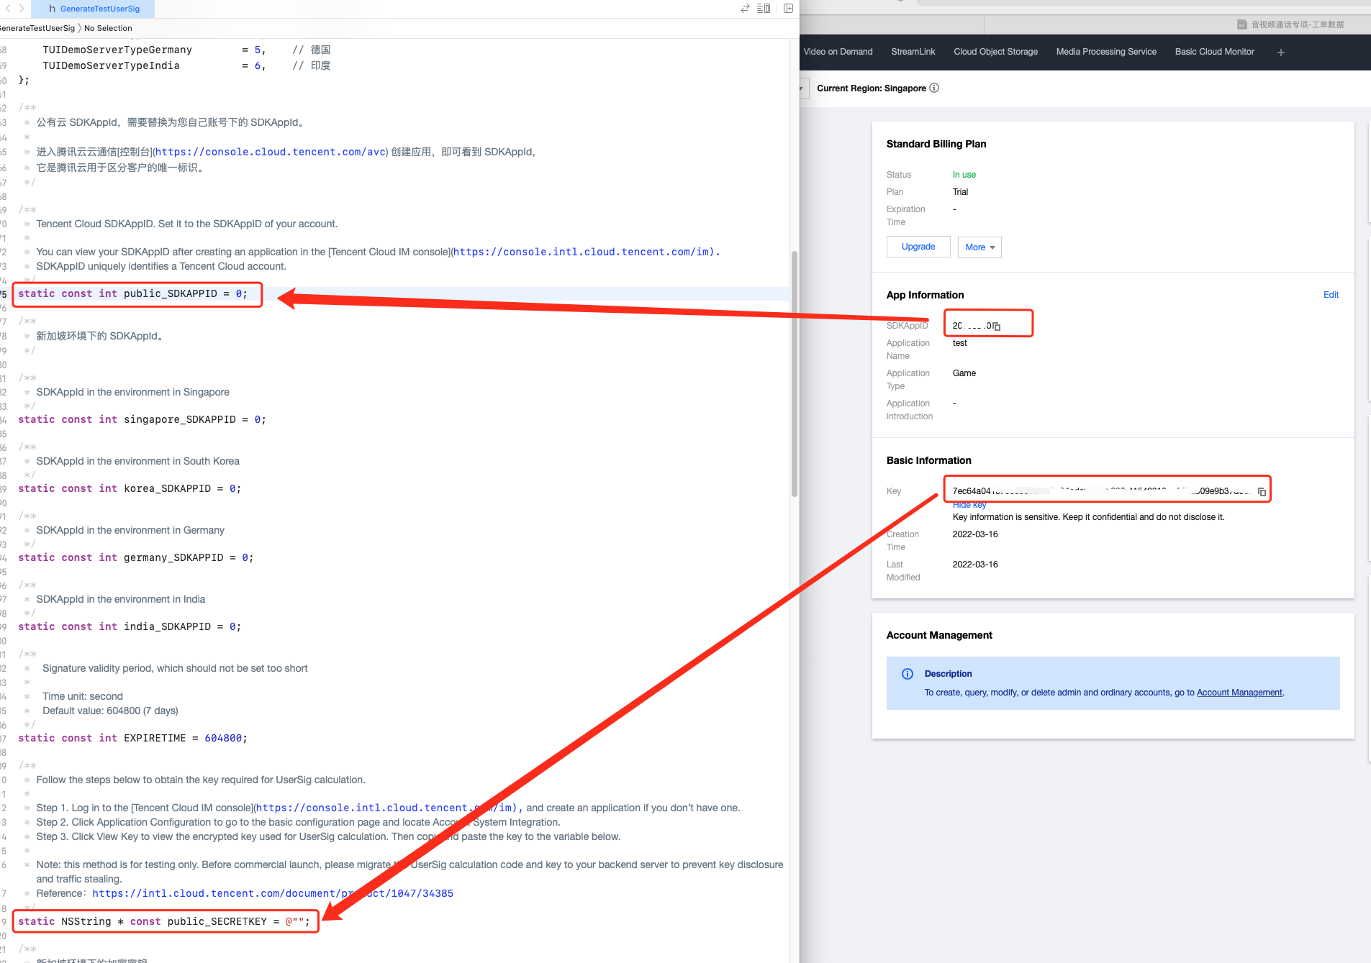Click the EXPIRETIME declaration line
This screenshot has height=963, width=1371.
[x=133, y=738]
